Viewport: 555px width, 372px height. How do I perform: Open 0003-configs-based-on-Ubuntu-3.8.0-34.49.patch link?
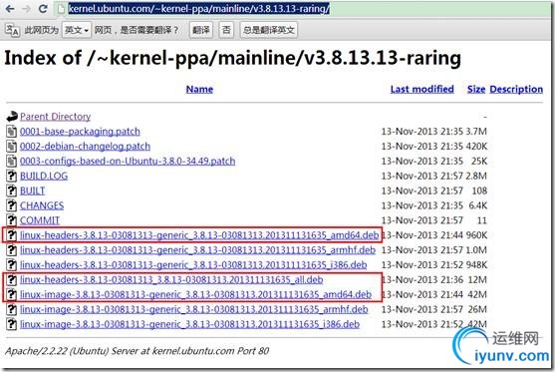pos(128,161)
